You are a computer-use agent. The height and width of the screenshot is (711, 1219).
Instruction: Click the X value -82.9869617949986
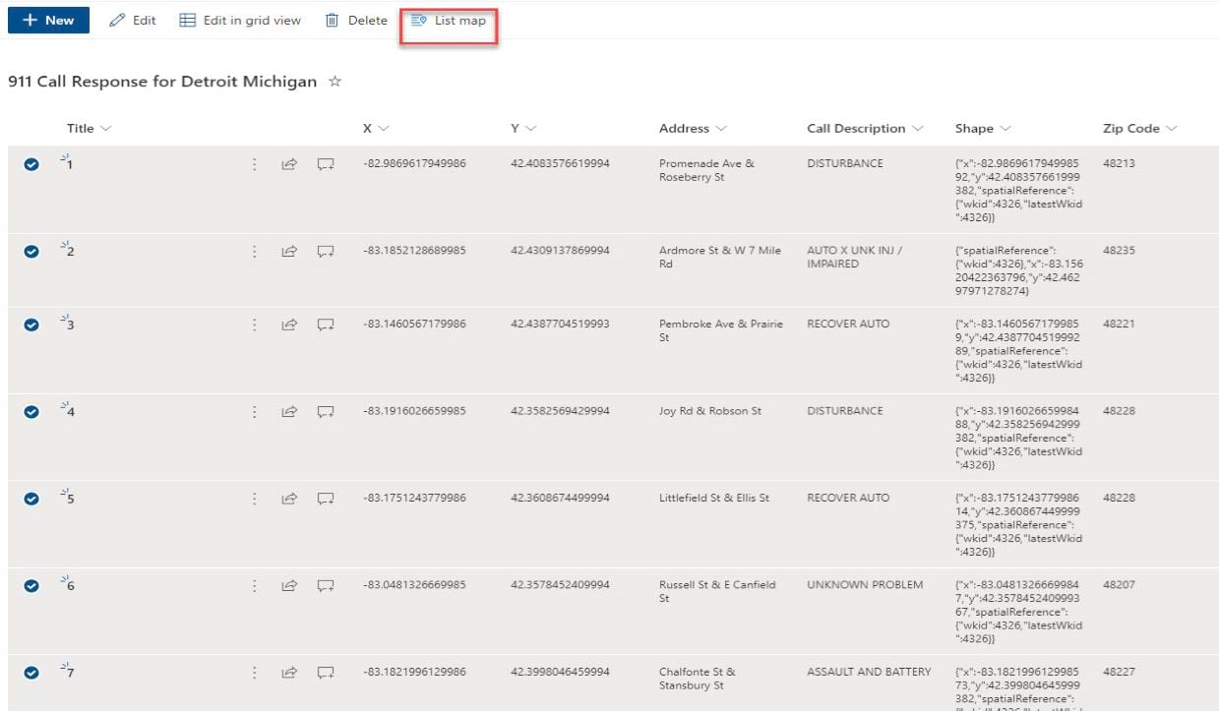pyautogui.click(x=414, y=163)
